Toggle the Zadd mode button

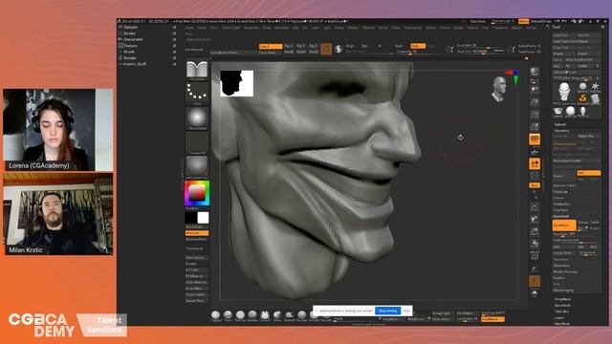click(399, 46)
